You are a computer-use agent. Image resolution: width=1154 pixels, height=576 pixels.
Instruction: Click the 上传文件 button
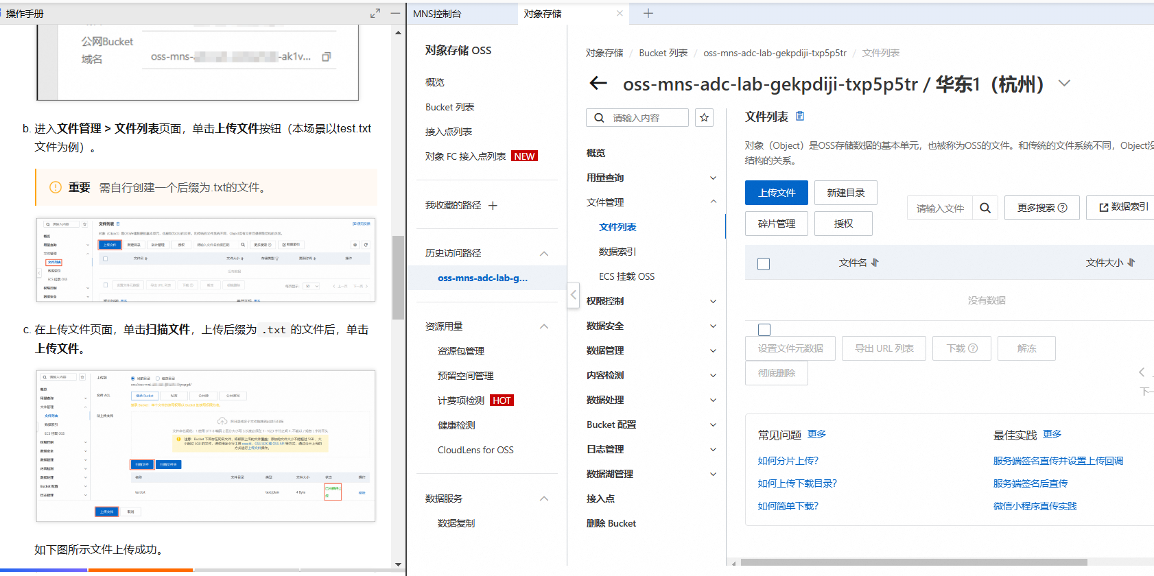point(777,193)
